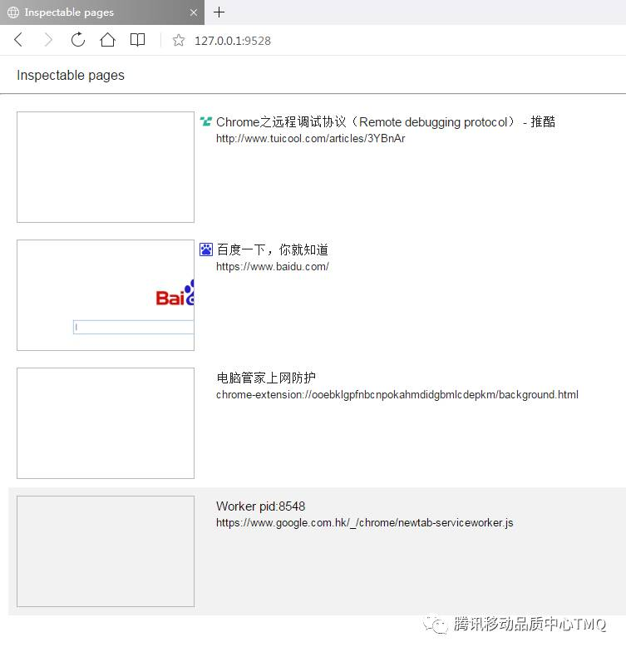626x652 pixels.
Task: Click the Inspectable pages heading
Action: (x=71, y=75)
